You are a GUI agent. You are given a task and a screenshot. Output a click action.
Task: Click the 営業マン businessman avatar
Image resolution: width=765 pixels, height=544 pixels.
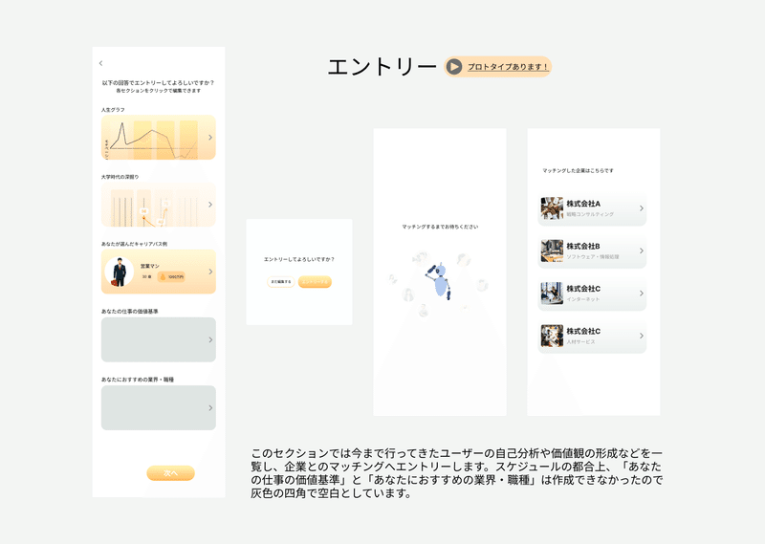[119, 272]
